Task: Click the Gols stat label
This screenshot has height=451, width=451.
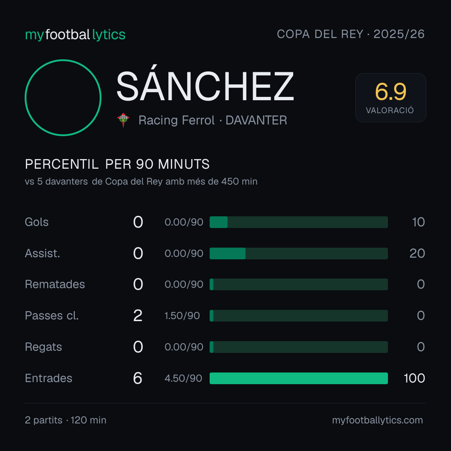Action: click(36, 222)
